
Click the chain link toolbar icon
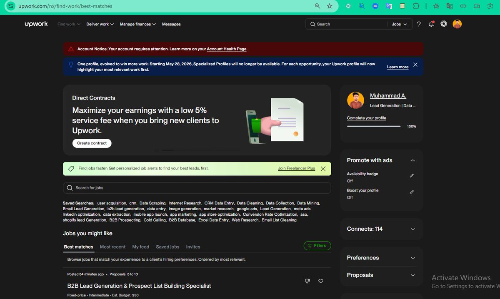tap(463, 6)
